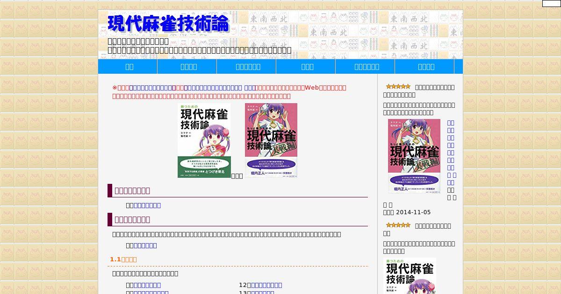
Task: Open the green book cover in main content
Action: pyautogui.click(x=204, y=140)
